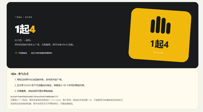Click the sentence mentioning BNCB 奖励
Screen dimensions: 203x112
[45, 45]
